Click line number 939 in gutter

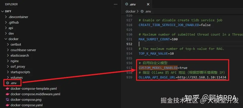129,77
